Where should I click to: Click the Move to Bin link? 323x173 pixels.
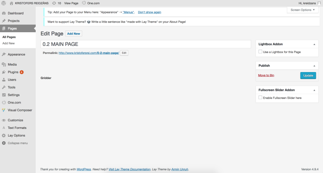[266, 75]
